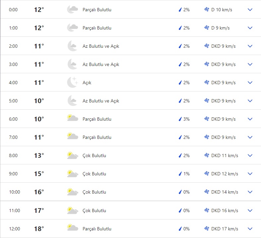Click 'Açık' condition text at 4:00
The height and width of the screenshot is (238, 261).
[87, 83]
